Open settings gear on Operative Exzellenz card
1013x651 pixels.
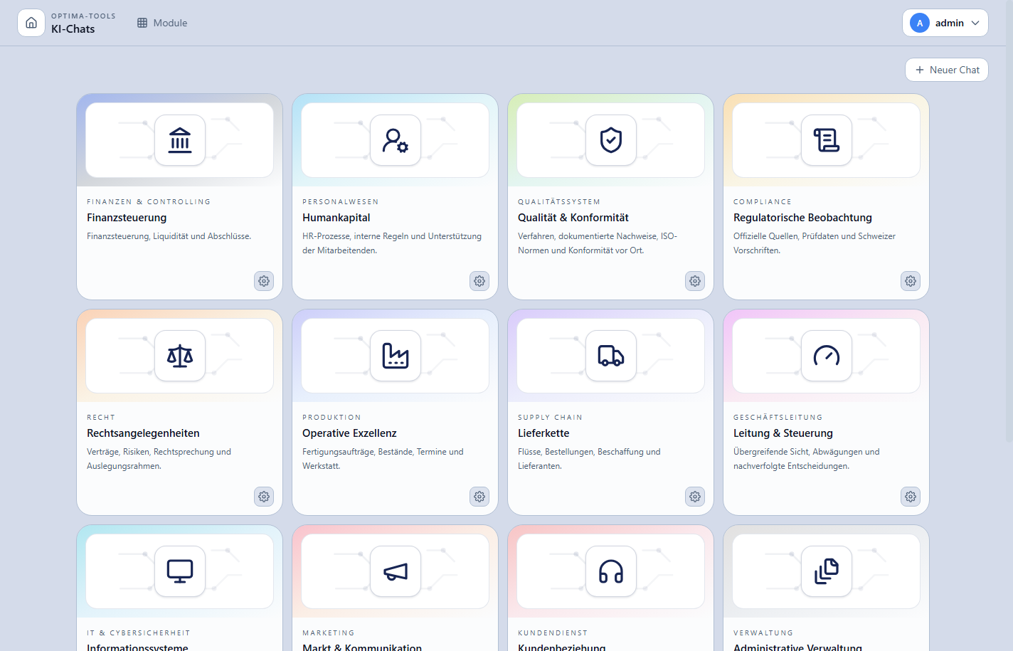pyautogui.click(x=479, y=497)
